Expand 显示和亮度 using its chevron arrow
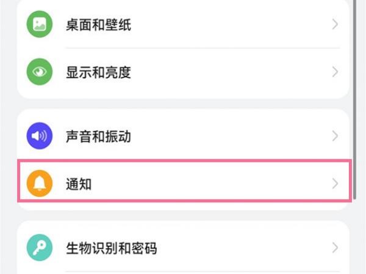366x274 pixels. click(335, 72)
